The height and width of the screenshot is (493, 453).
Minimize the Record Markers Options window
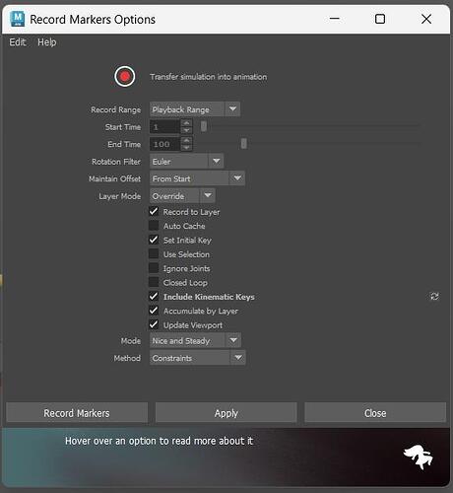(x=334, y=19)
